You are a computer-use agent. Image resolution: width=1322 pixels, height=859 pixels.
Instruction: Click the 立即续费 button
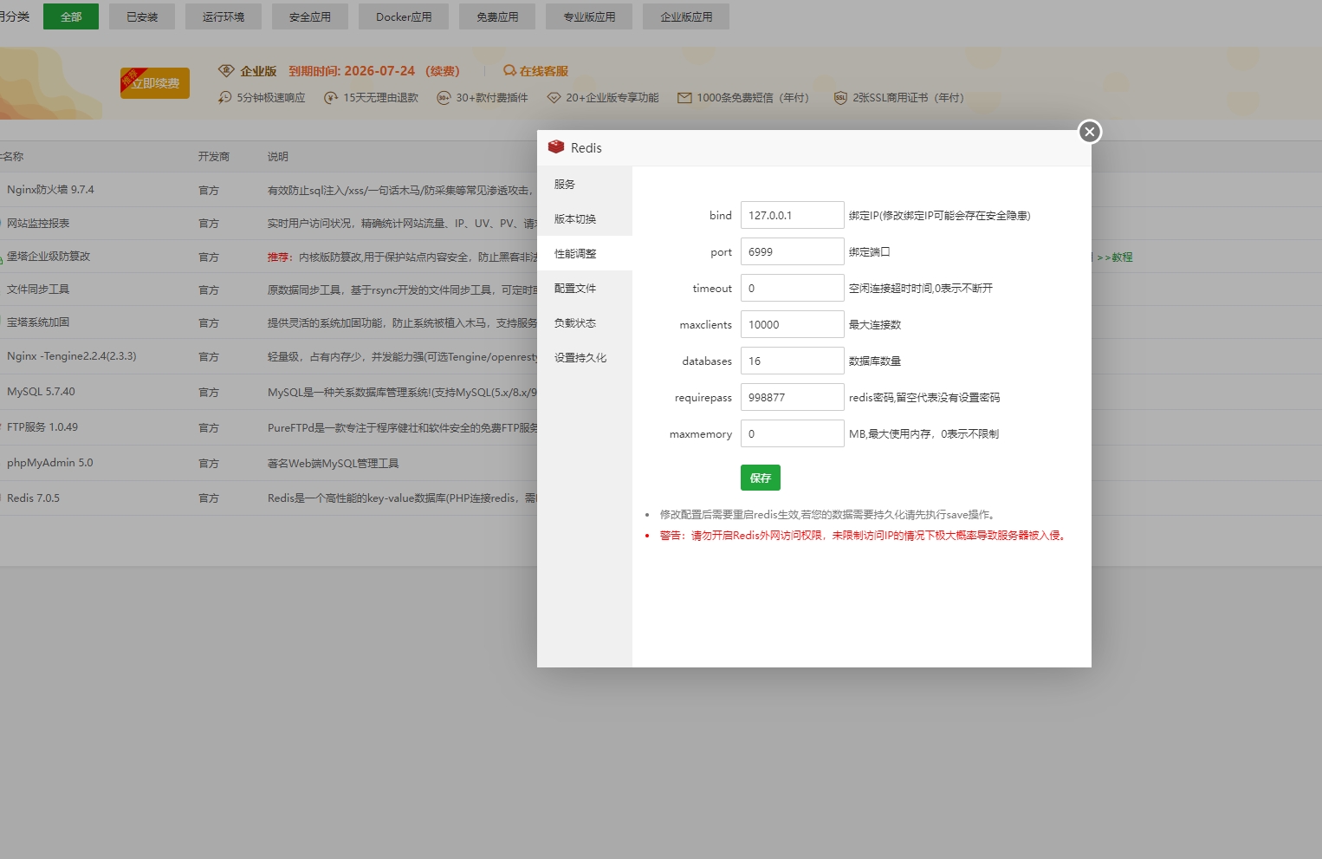[154, 82]
